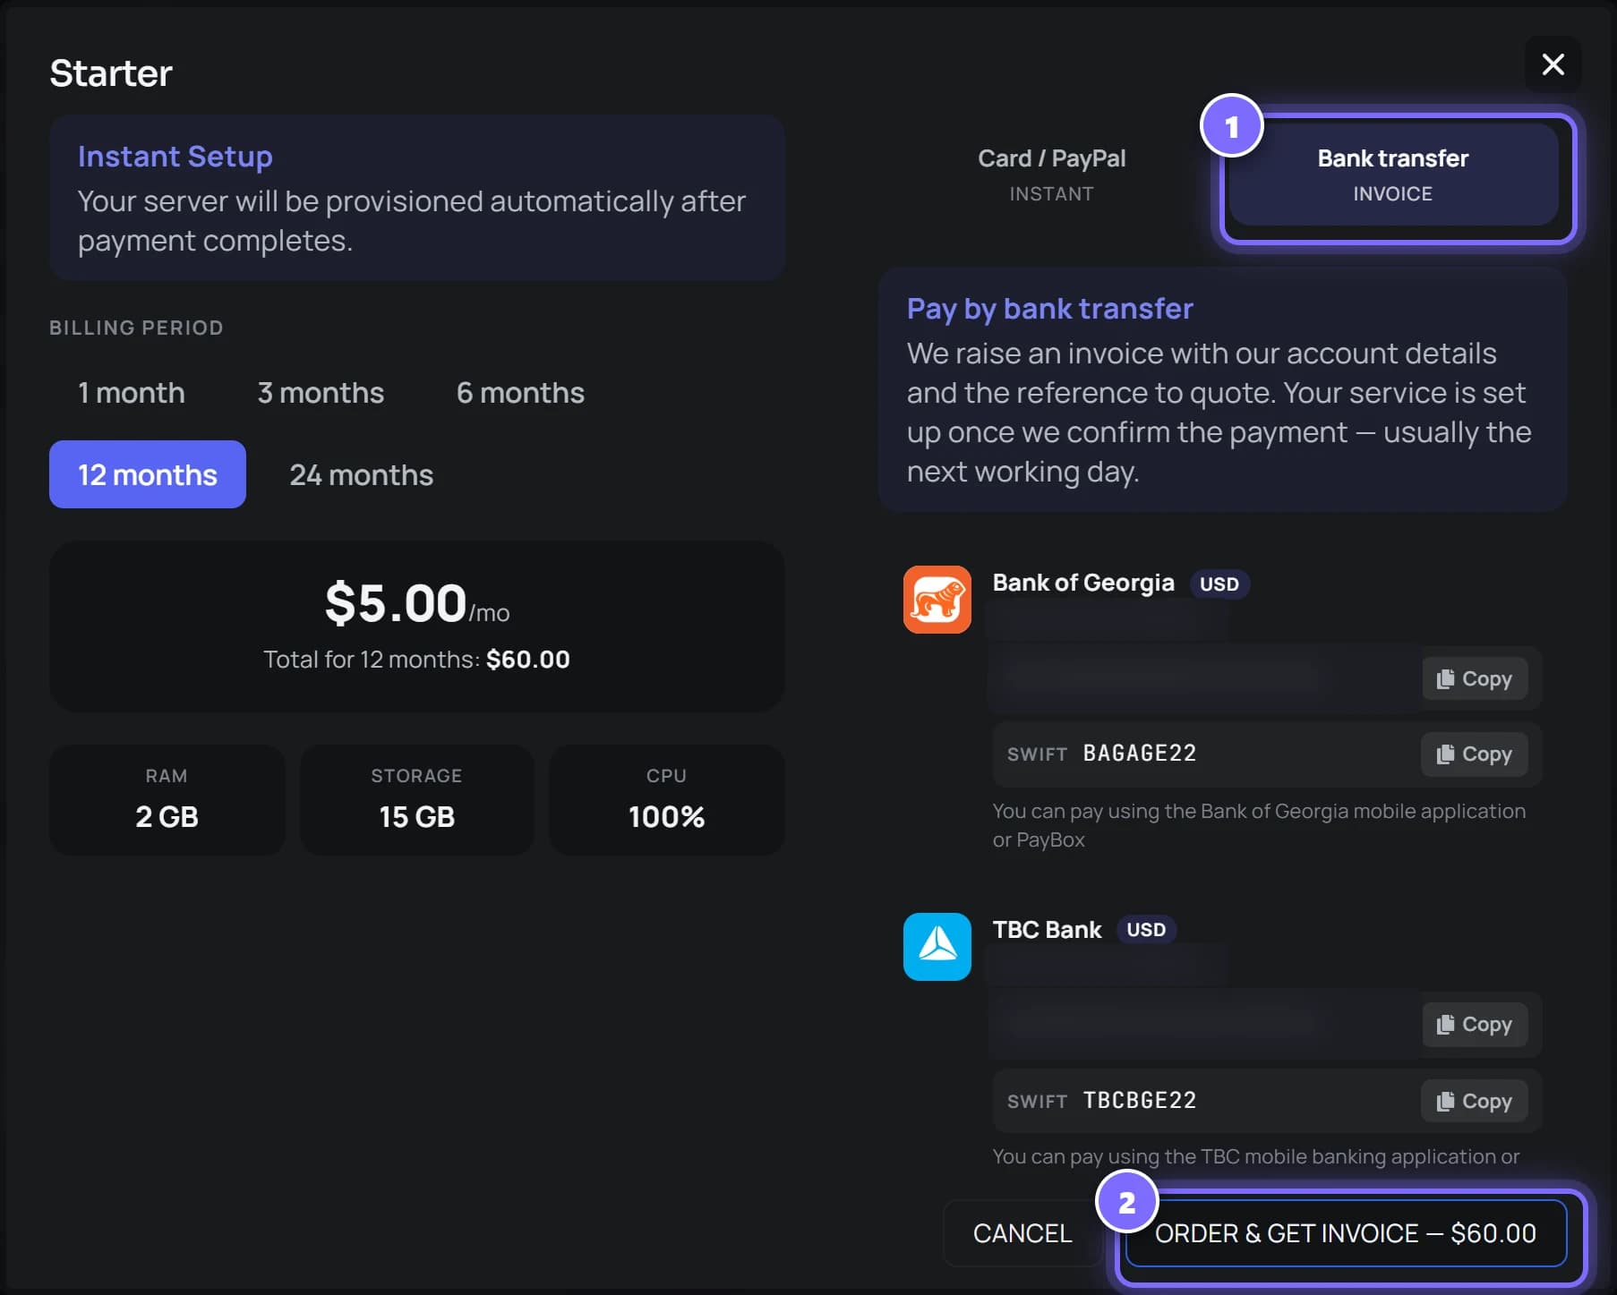Switch to Bank transfer invoice tab

1393,175
